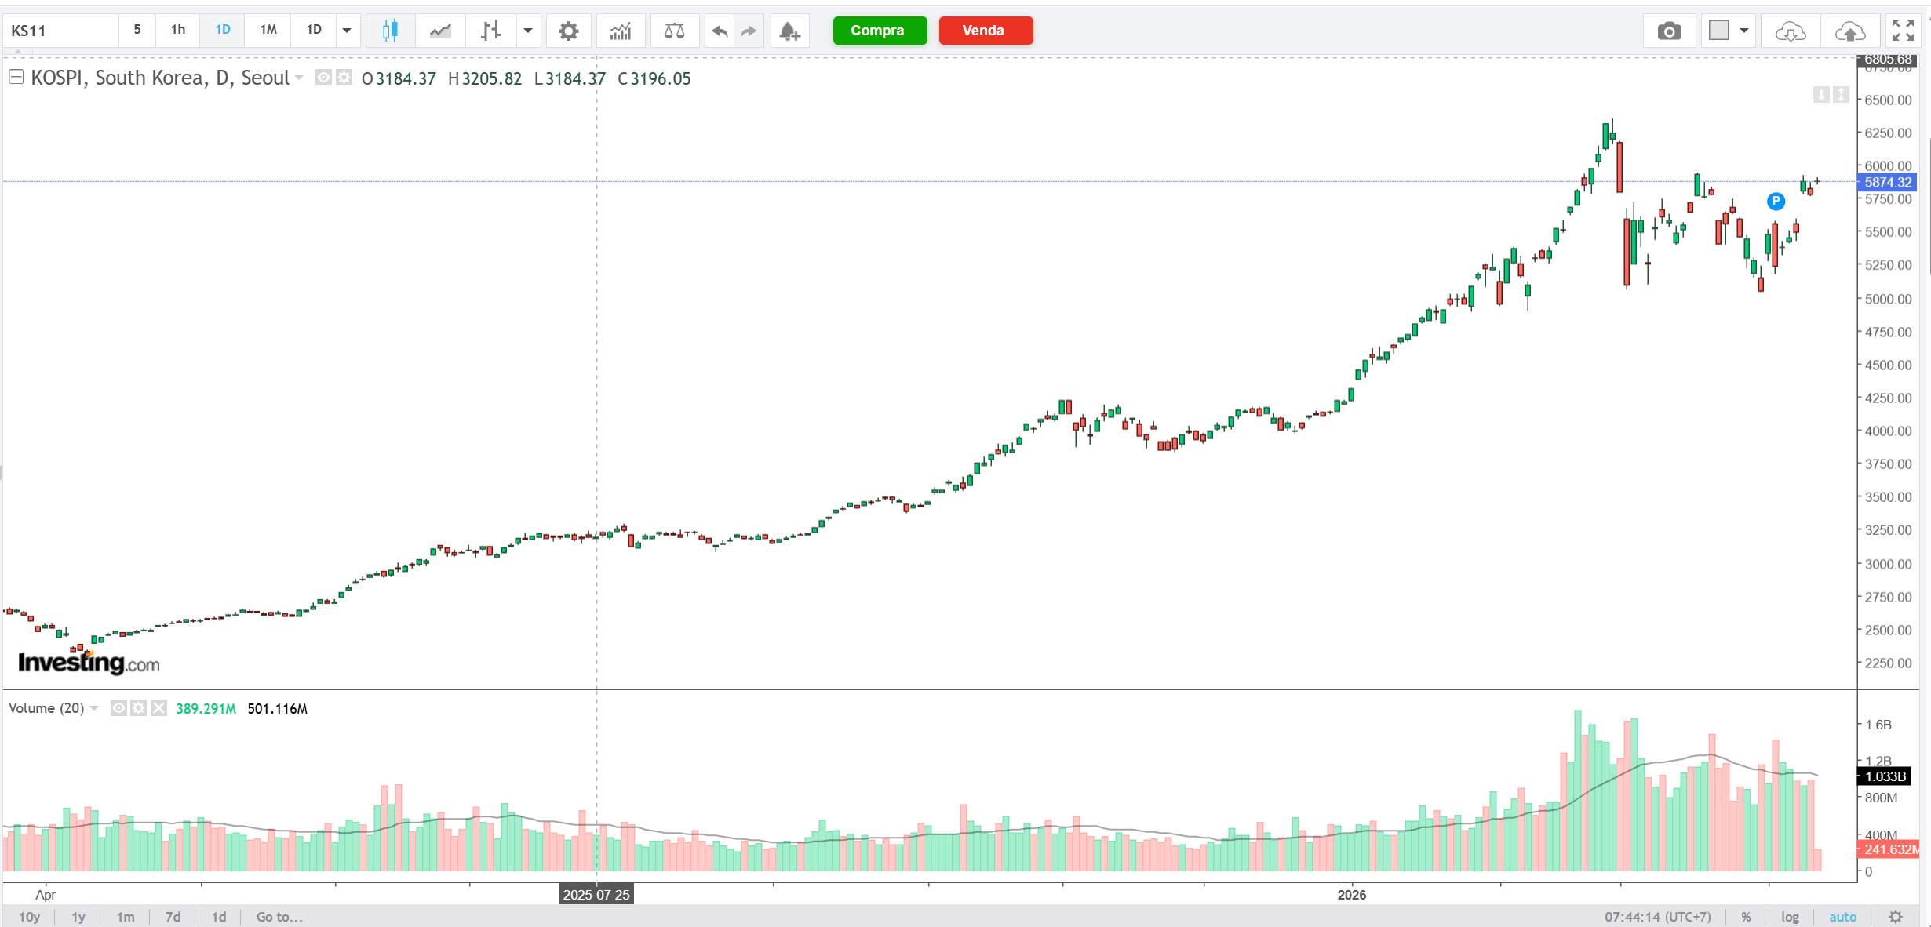This screenshot has height=927, width=1931.
Task: Switch to the 1y range tab
Action: [x=78, y=916]
